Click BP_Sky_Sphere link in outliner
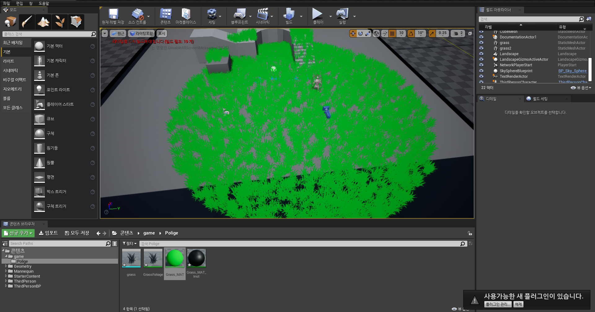This screenshot has height=312, width=595. [572, 71]
